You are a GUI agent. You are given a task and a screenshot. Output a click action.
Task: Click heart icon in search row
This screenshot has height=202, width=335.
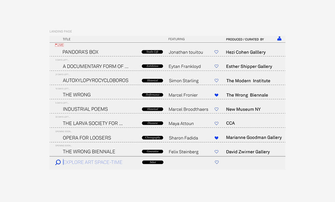[x=217, y=162]
